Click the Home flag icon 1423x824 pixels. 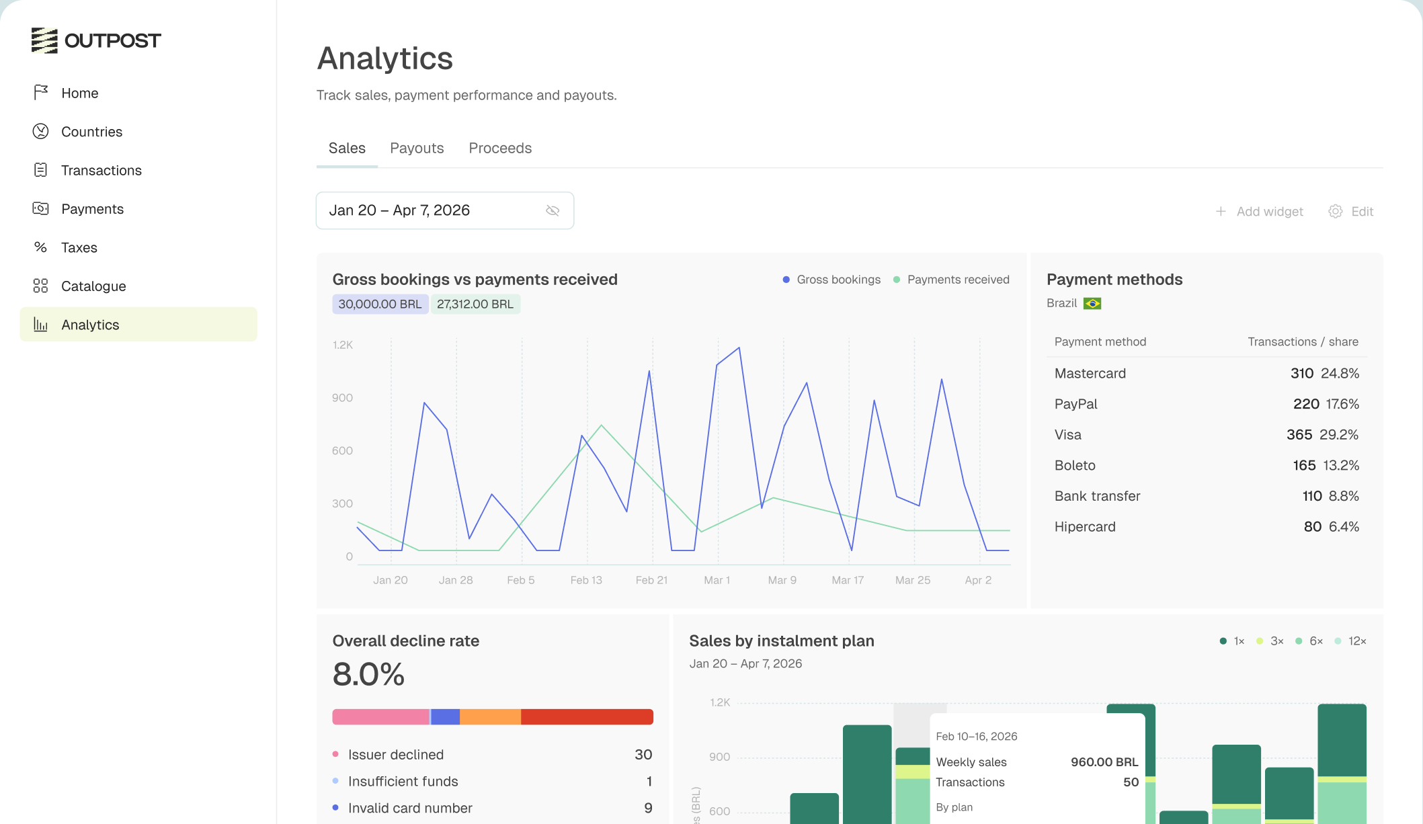pos(41,92)
